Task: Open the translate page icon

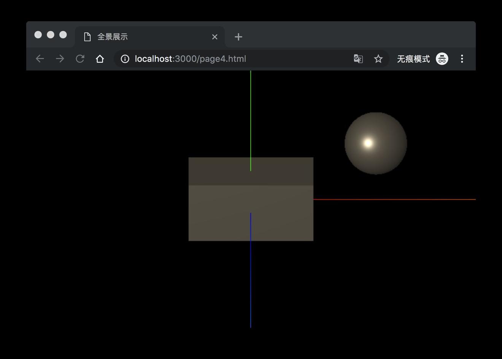Action: [x=358, y=59]
